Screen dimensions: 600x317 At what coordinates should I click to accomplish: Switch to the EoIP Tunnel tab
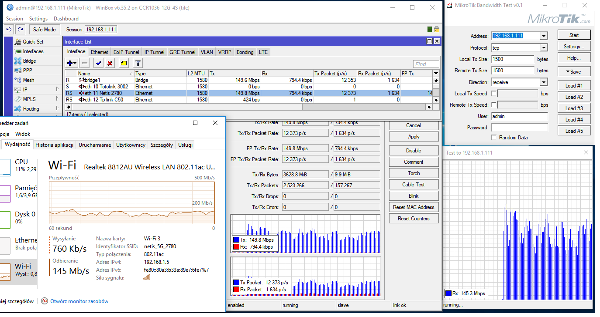126,52
